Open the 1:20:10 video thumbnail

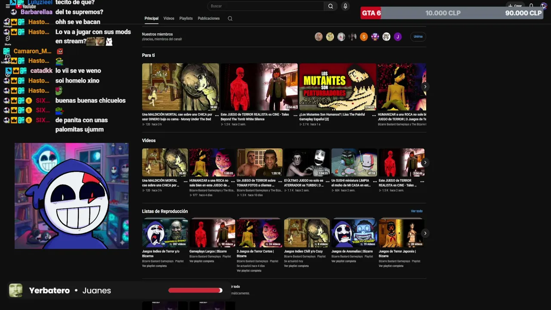[x=260, y=162]
